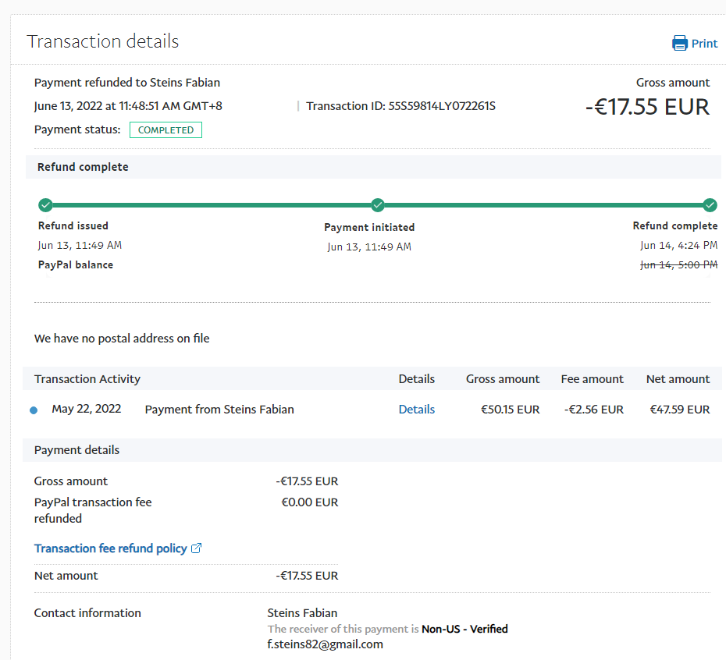Click the COMPLETED payment status badge
Viewport: 726px width, 660px height.
pos(165,130)
